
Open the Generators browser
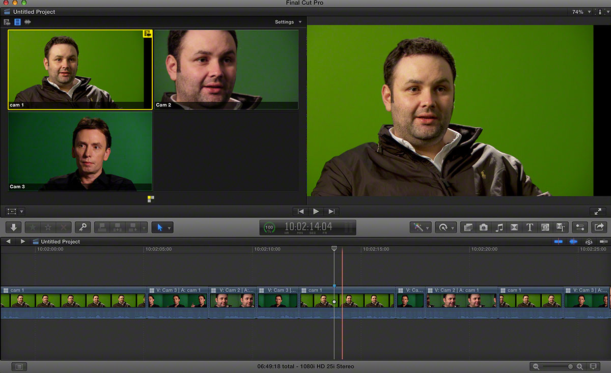pyautogui.click(x=545, y=227)
